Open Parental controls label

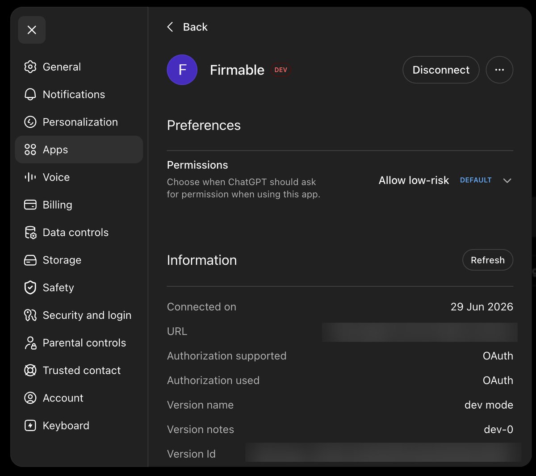(x=84, y=343)
